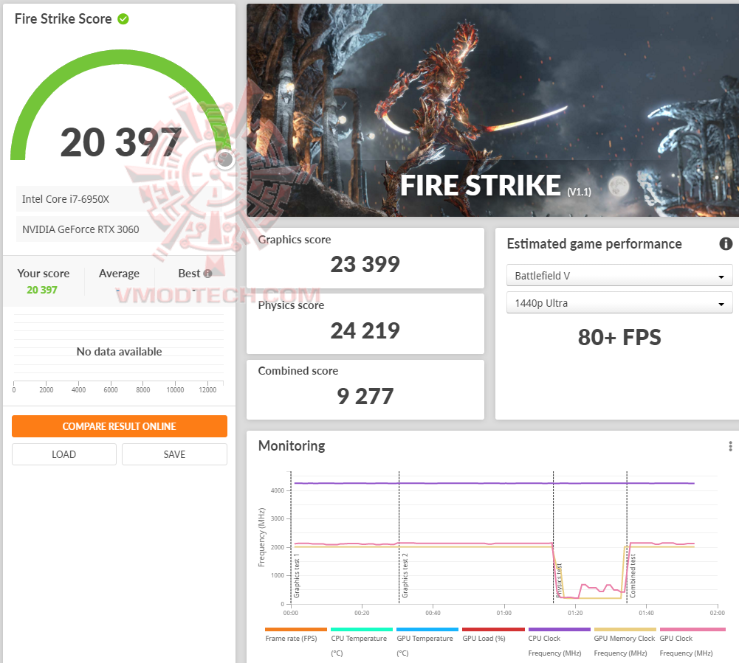Expand the 1440p Ultra settings dropdown

(x=619, y=302)
